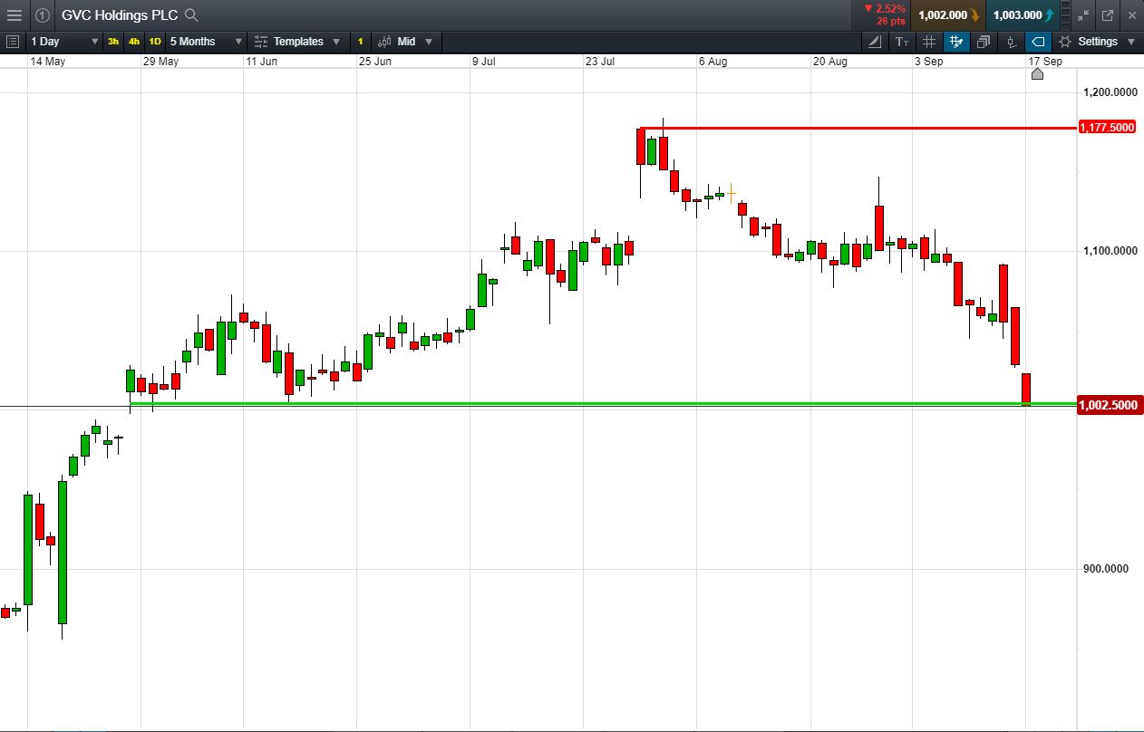Screen dimensions: 1144x732
Task: Open the chart list panel icon
Action: [x=13, y=42]
